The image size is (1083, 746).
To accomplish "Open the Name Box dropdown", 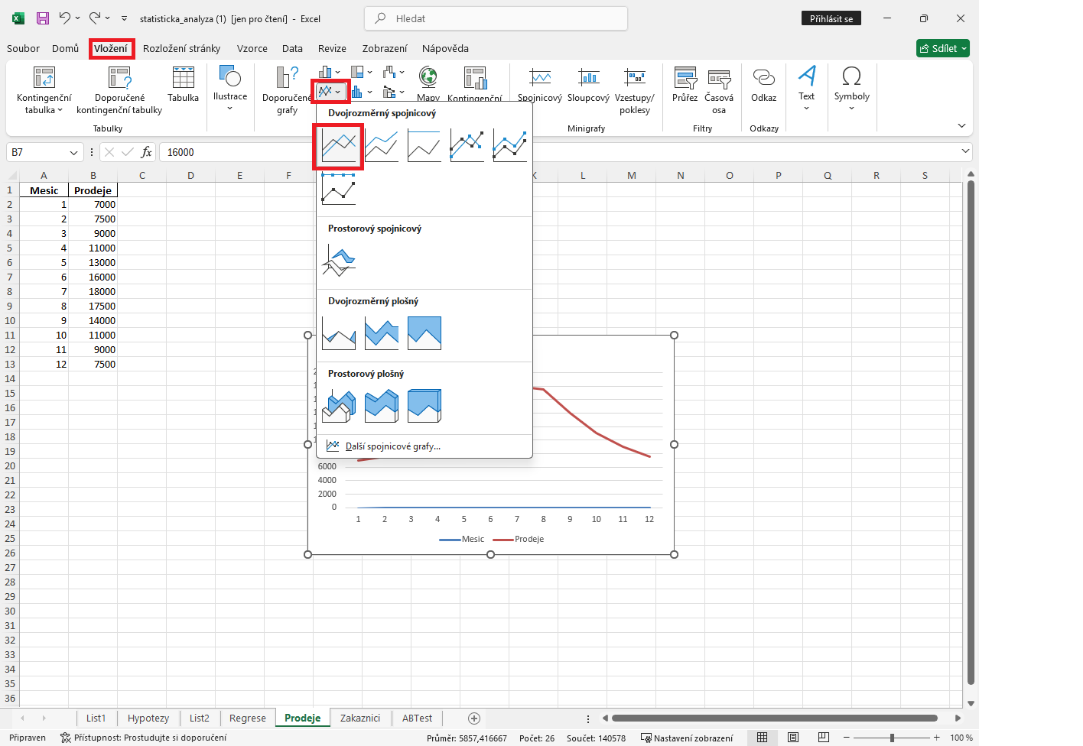I will [x=73, y=153].
